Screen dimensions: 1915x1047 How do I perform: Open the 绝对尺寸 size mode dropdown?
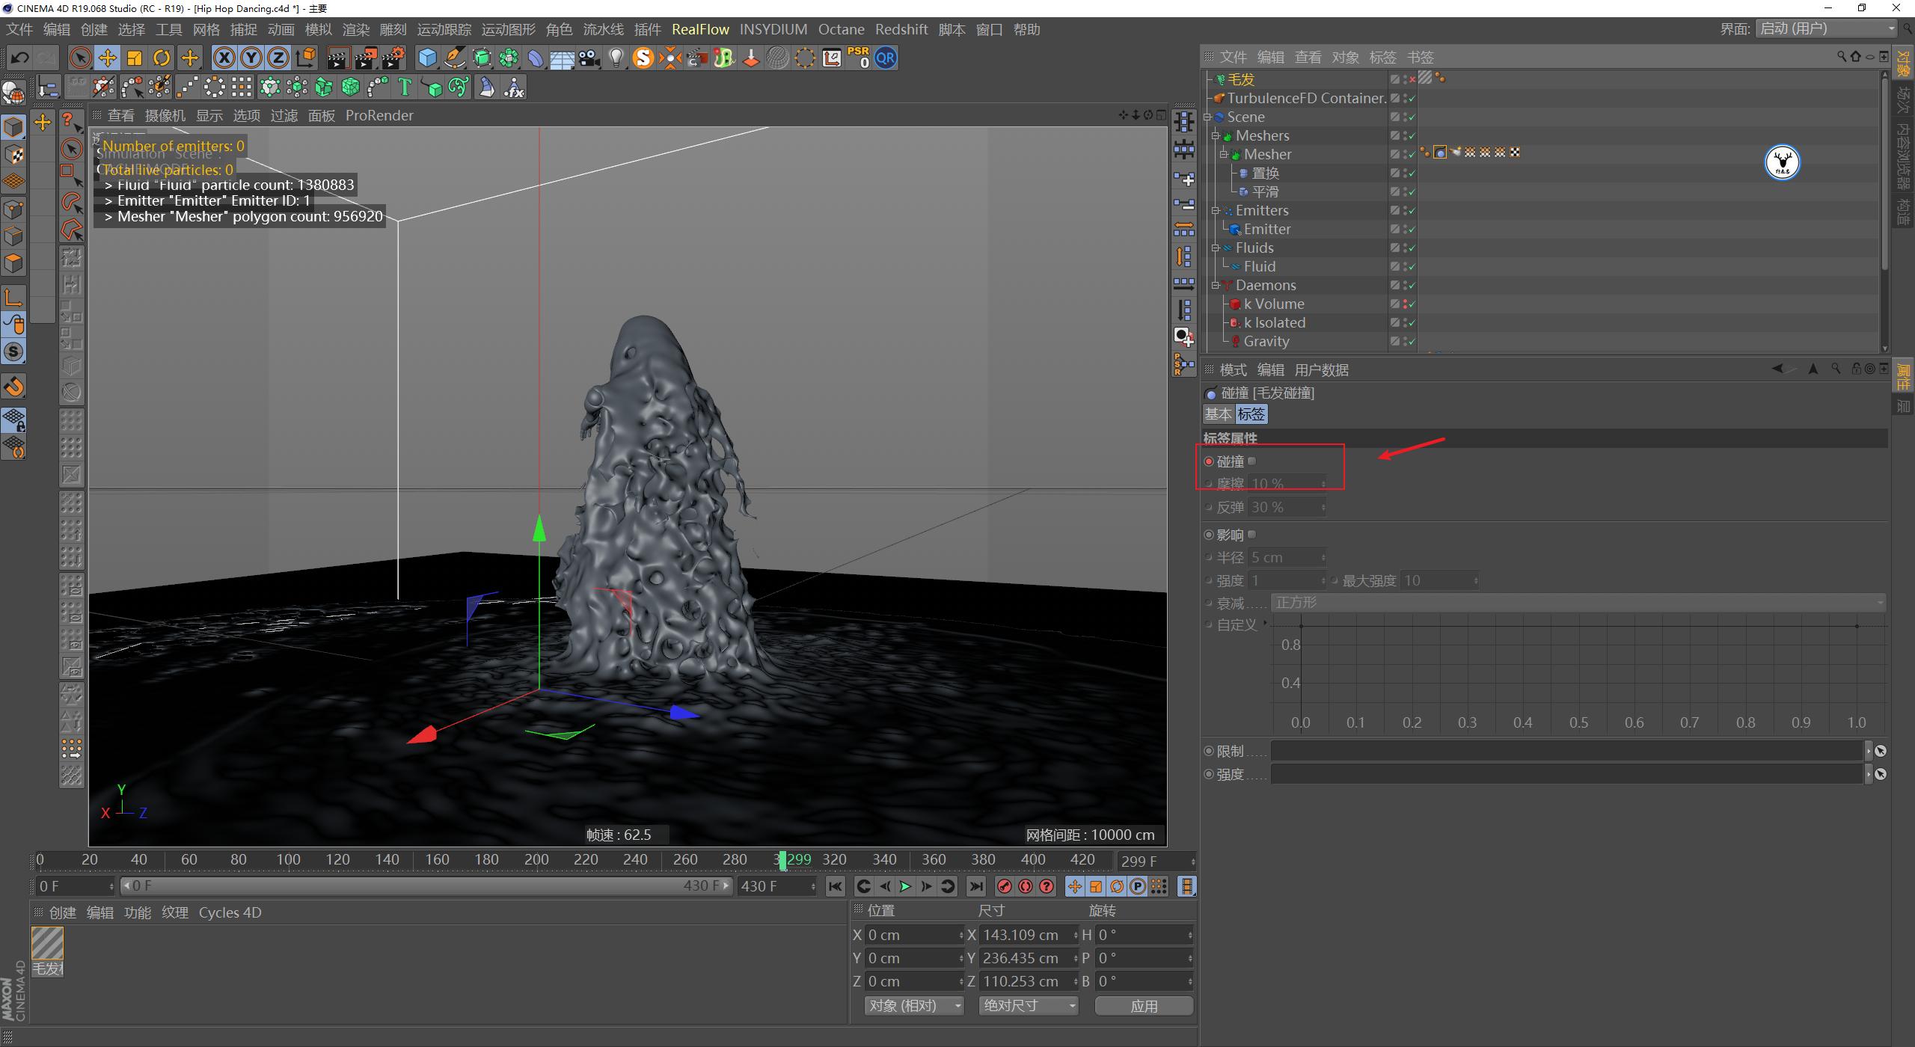[1029, 1006]
